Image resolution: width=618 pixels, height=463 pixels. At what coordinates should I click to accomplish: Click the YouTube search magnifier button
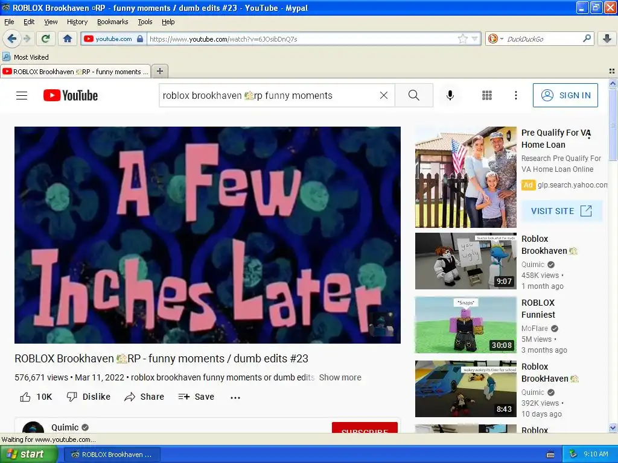[414, 95]
